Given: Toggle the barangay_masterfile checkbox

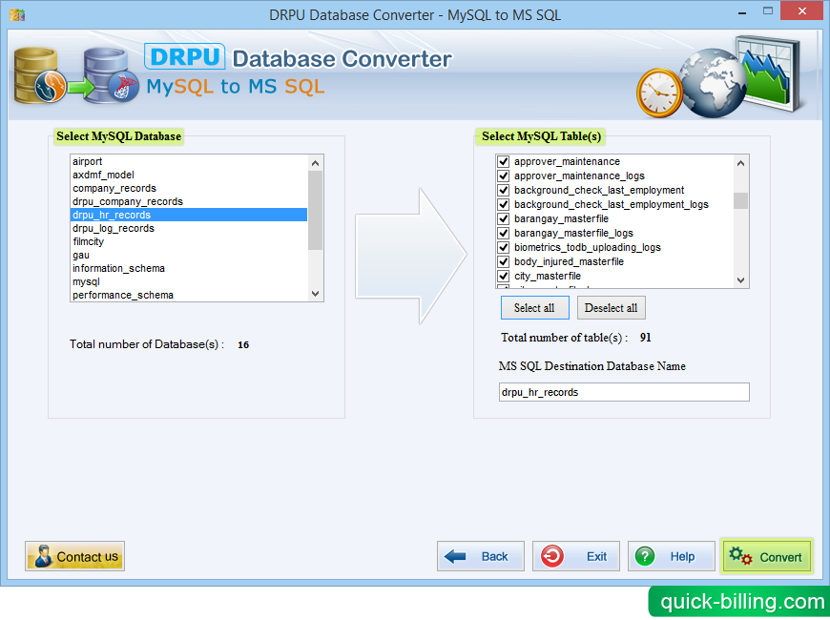Looking at the screenshot, I should point(503,218).
